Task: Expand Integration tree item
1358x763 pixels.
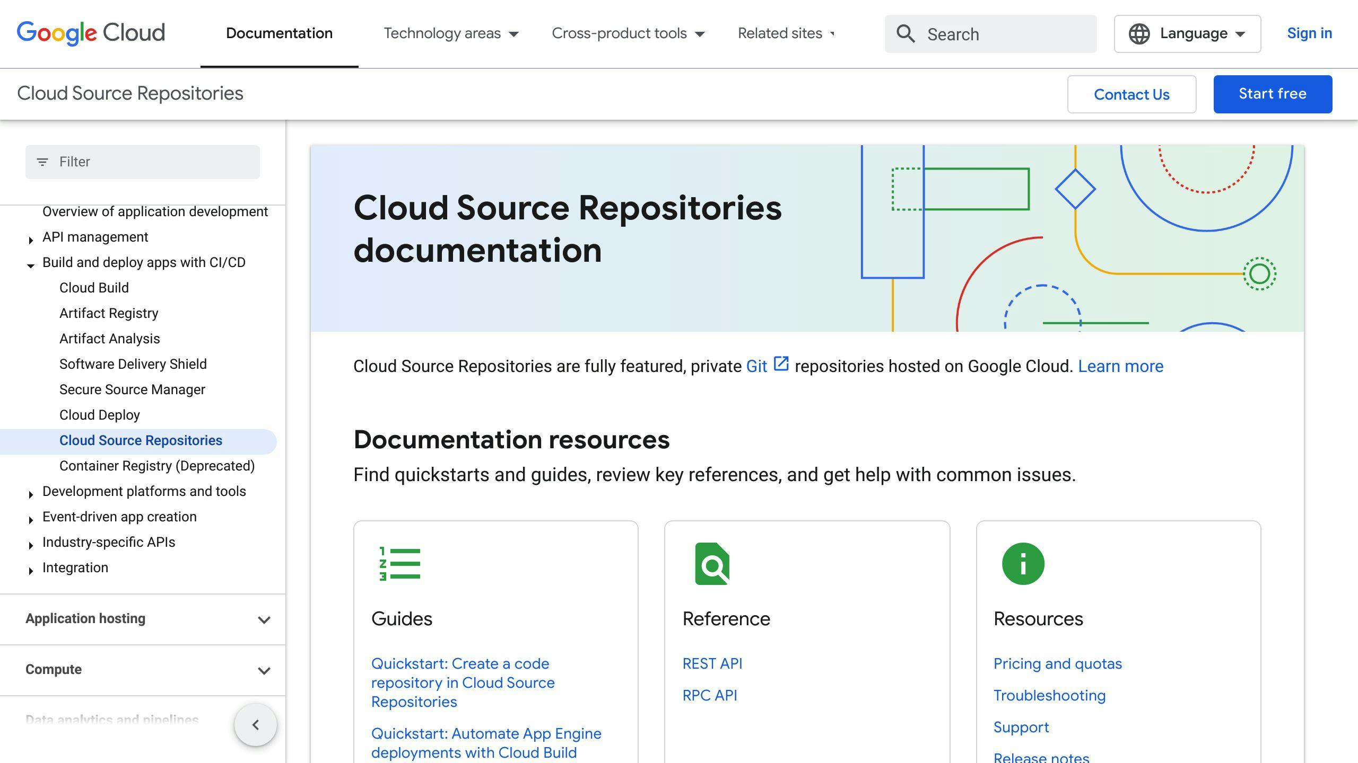Action: point(31,571)
